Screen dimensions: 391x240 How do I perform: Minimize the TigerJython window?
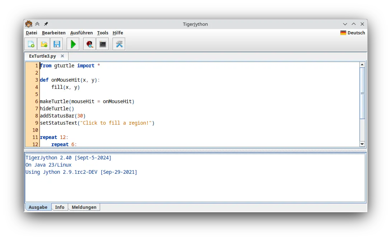tap(345, 24)
